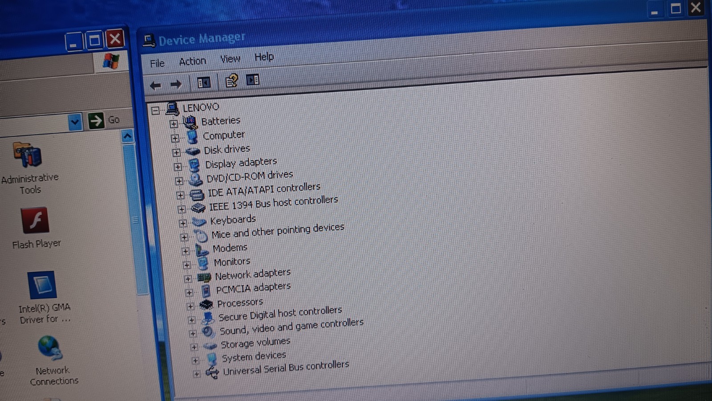The width and height of the screenshot is (712, 401).
Task: Select the System devices label
Action: tap(254, 356)
